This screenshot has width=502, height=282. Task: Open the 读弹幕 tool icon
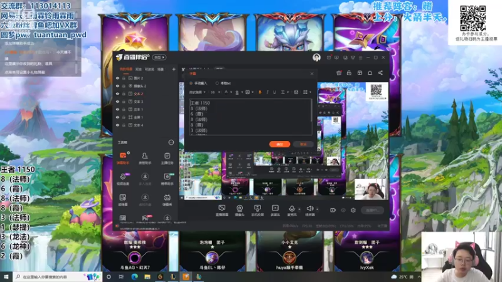[x=122, y=200]
